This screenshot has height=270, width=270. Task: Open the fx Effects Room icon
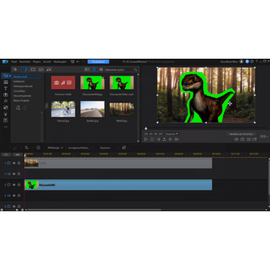coord(5,101)
